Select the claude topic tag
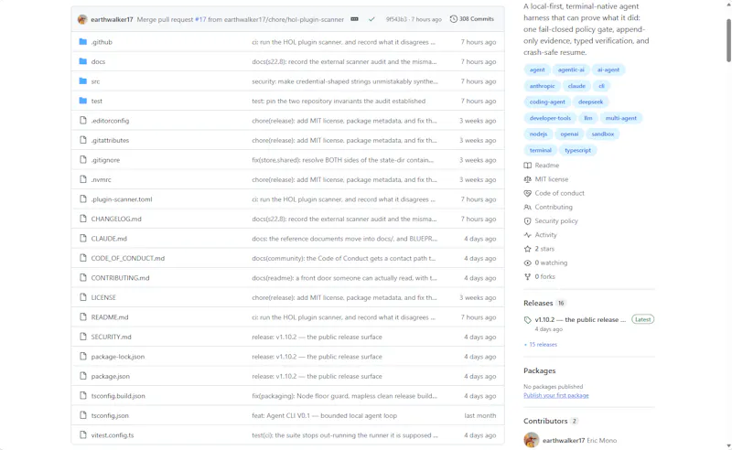The width and height of the screenshot is (732, 450). (x=576, y=86)
